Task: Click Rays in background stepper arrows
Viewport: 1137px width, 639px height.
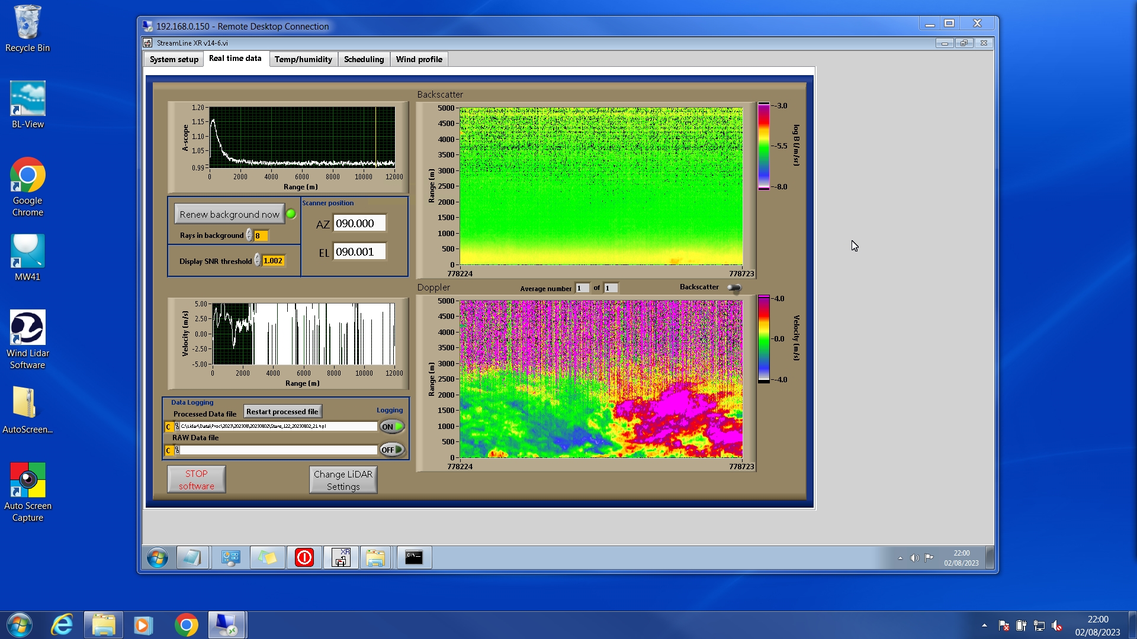Action: pos(249,235)
